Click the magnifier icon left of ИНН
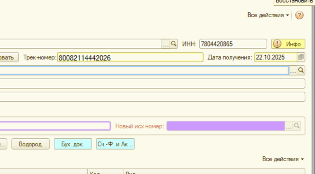This screenshot has width=315, height=174. pyautogui.click(x=174, y=44)
